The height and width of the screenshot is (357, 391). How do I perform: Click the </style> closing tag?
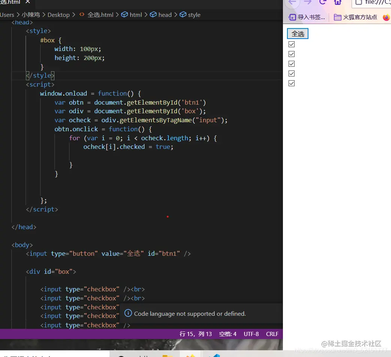40,75
